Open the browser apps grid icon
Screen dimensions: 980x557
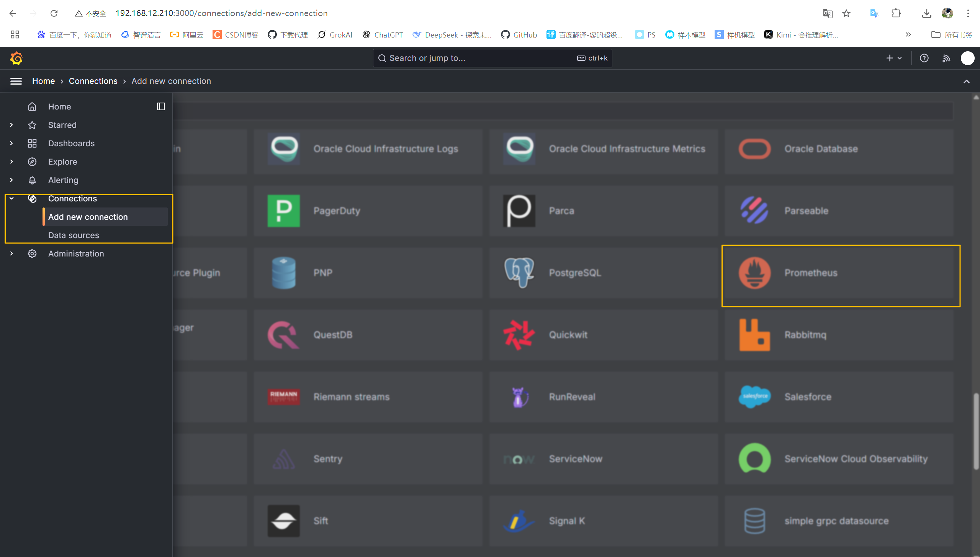pyautogui.click(x=15, y=35)
